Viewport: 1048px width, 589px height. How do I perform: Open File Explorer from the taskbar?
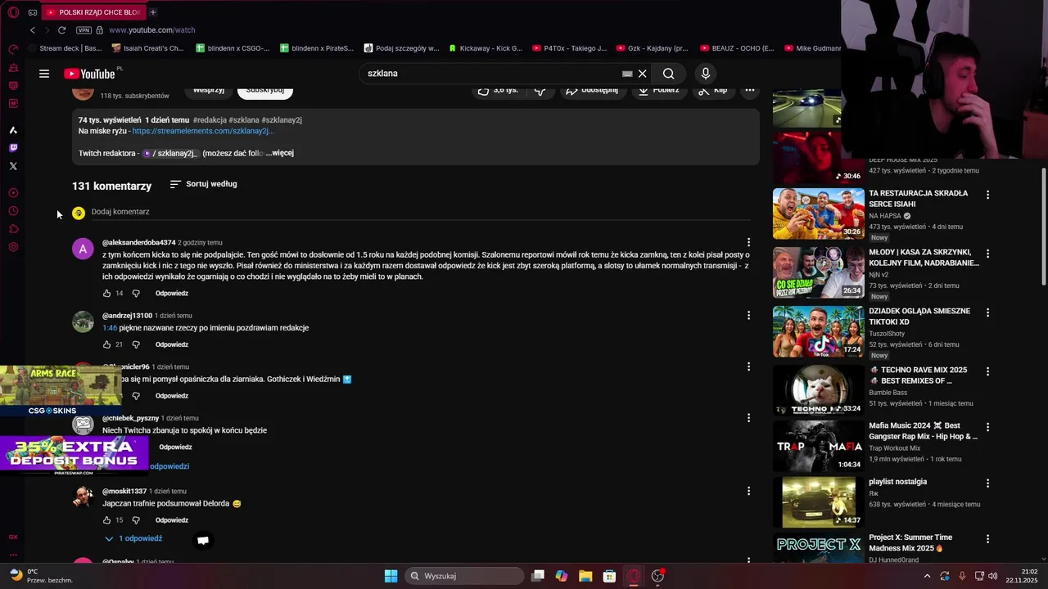coord(585,576)
